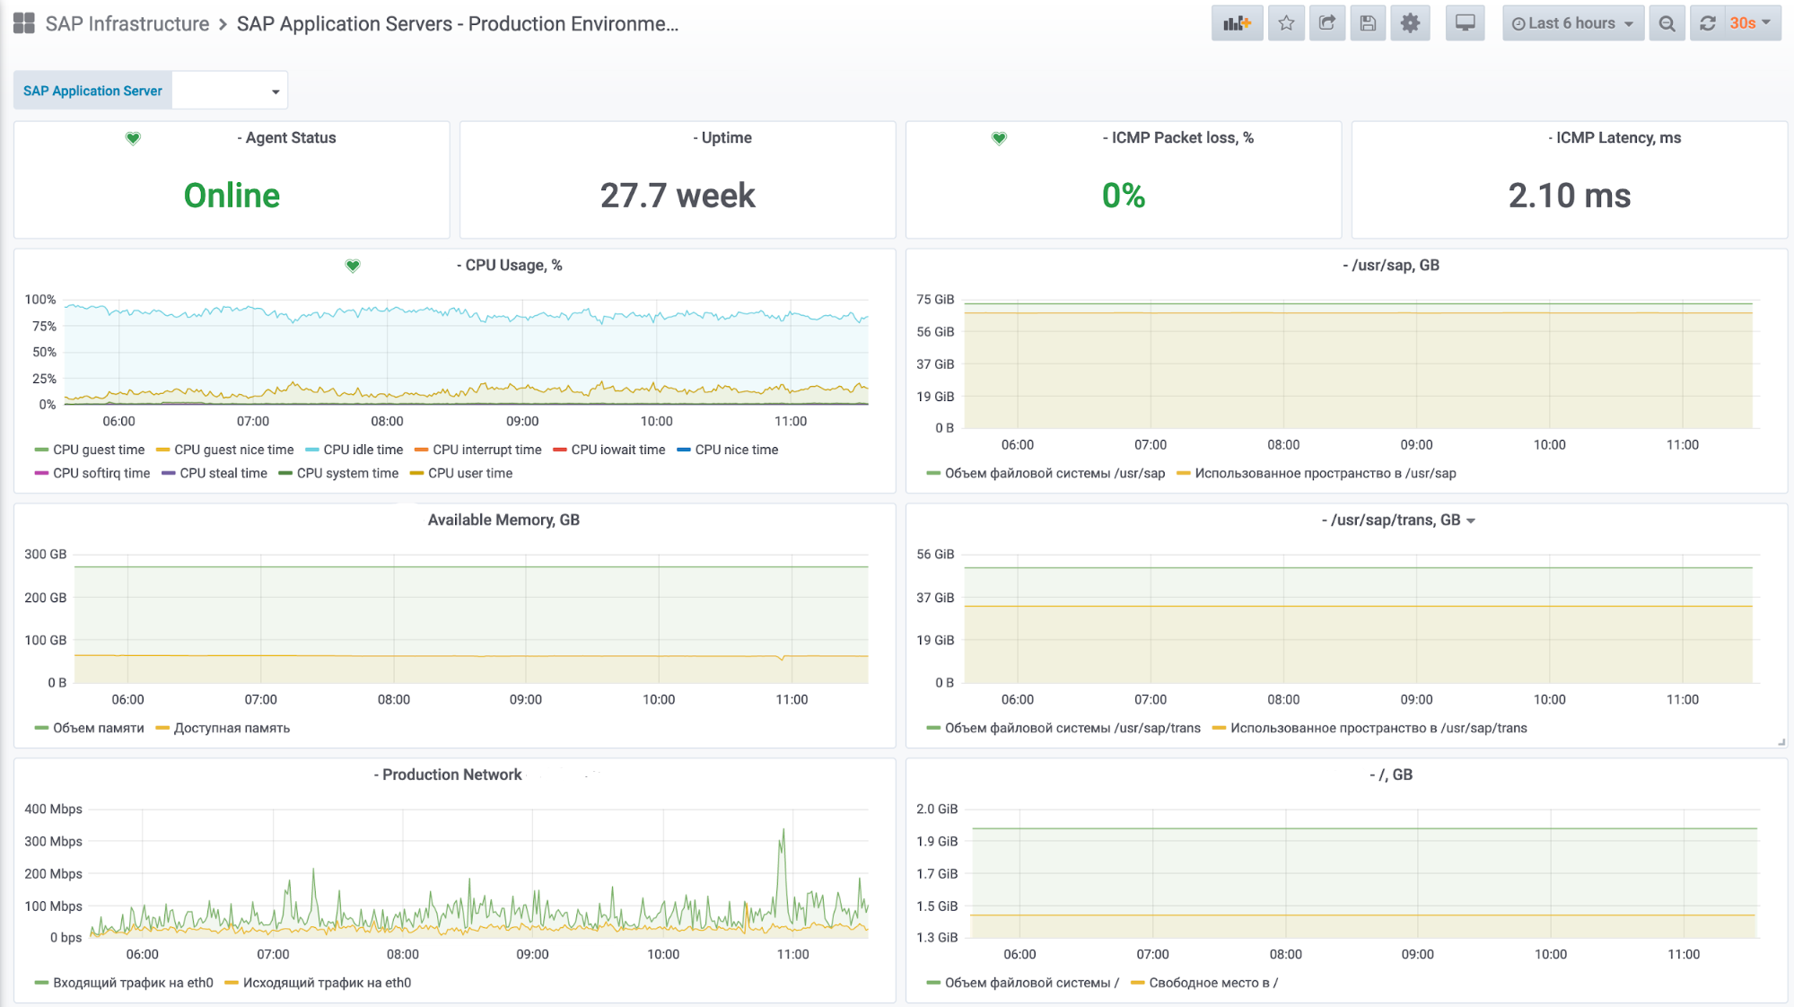
Task: Open Last 6 hours time picker
Action: pyautogui.click(x=1572, y=23)
